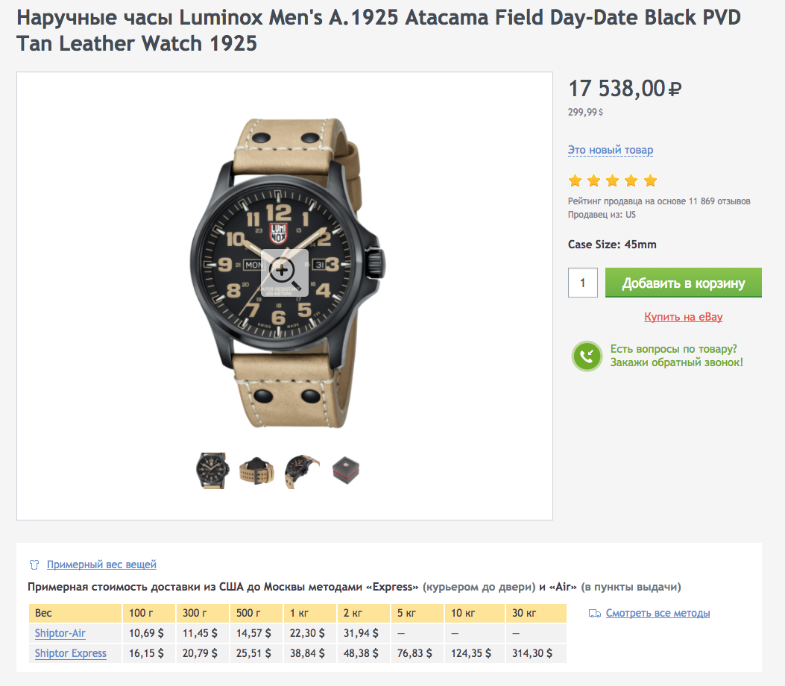Click the first gold rating star

point(575,180)
